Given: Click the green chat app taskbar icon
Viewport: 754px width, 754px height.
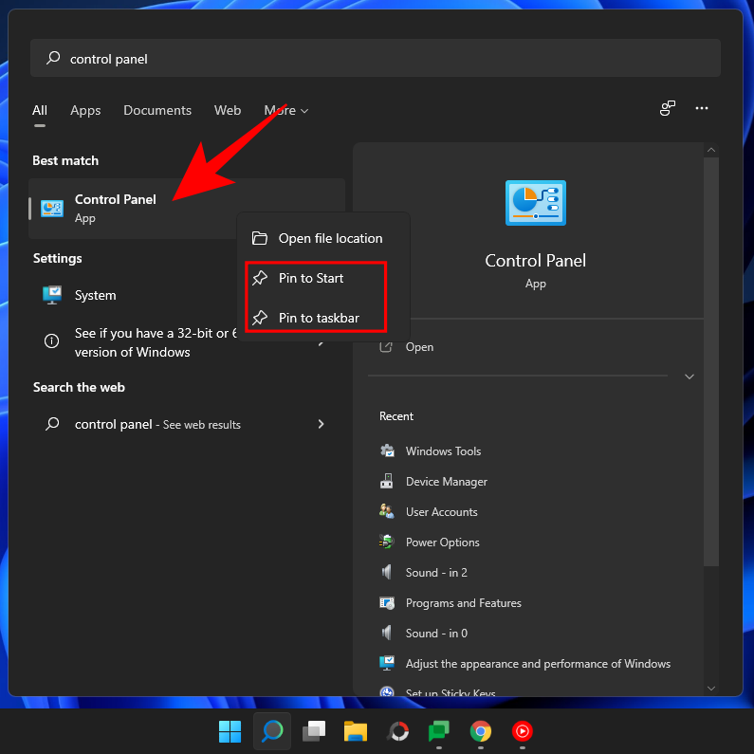Looking at the screenshot, I should point(438,731).
